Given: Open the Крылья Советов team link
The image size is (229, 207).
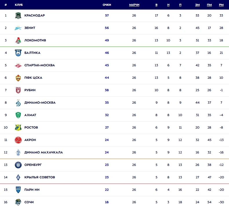Looking at the screenshot, I should (40, 177).
